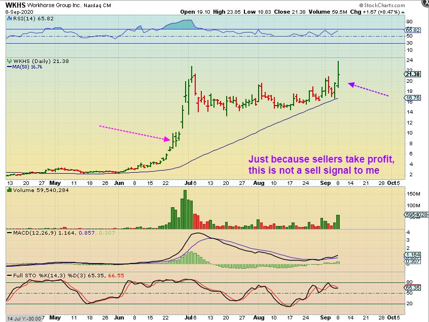Click the RSI(14) 65.82 indicator label
The width and height of the screenshot is (429, 322).
[33, 19]
